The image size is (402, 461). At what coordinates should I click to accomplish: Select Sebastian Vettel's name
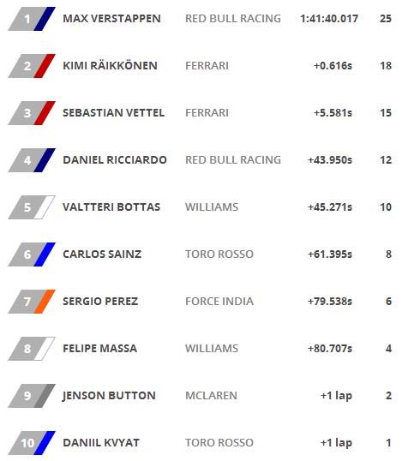click(x=113, y=113)
